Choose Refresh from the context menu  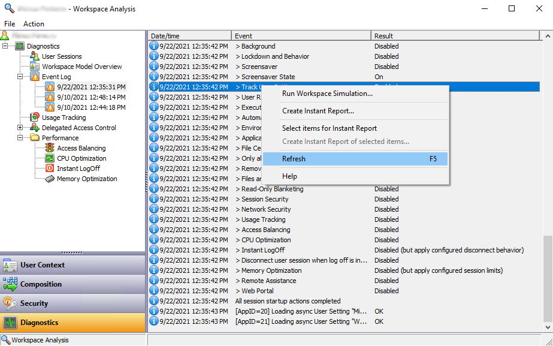294,159
